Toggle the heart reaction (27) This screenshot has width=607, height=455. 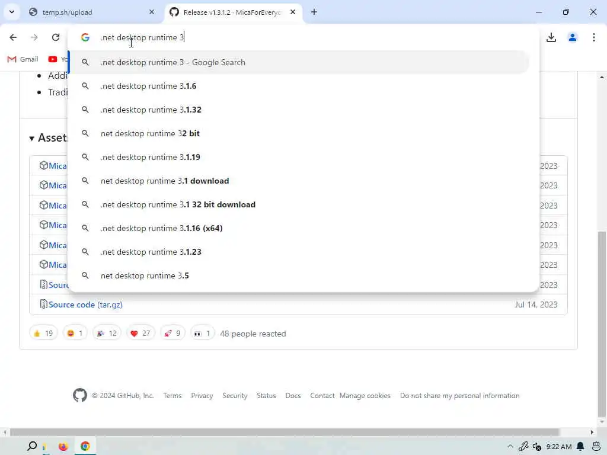click(140, 333)
